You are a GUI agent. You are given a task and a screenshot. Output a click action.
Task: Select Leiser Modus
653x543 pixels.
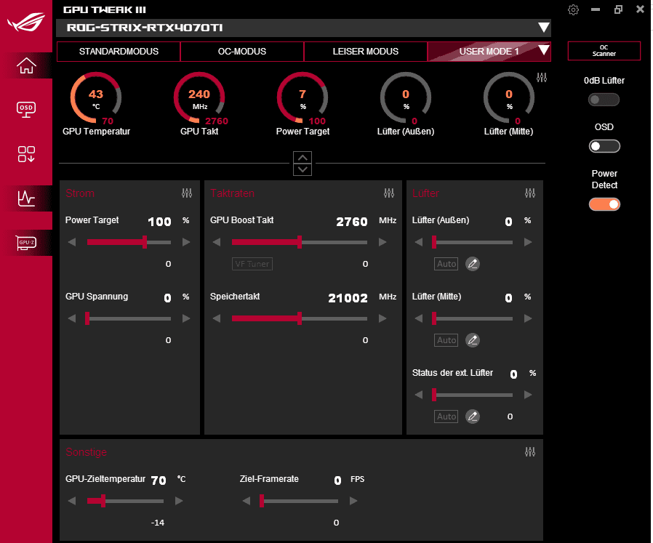(x=366, y=52)
